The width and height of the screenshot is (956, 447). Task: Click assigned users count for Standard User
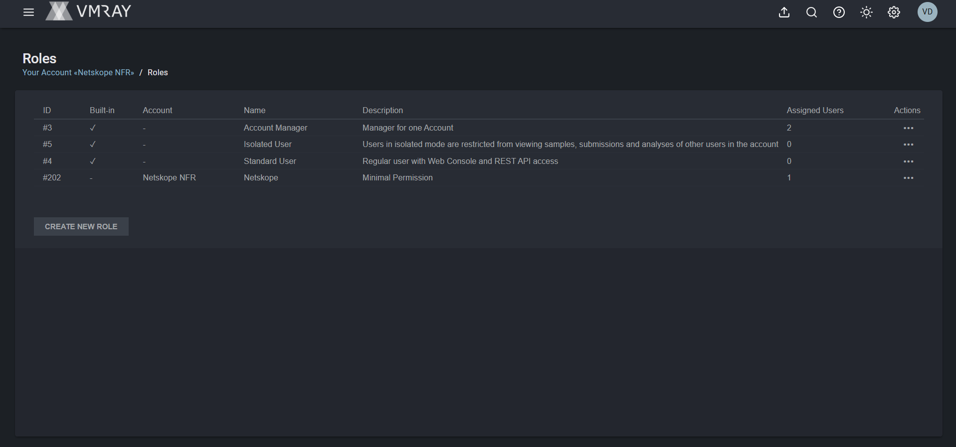pos(789,161)
